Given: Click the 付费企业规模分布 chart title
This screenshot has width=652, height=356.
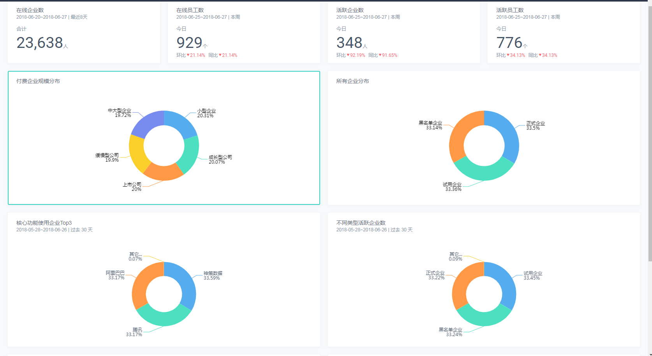Looking at the screenshot, I should tap(38, 81).
